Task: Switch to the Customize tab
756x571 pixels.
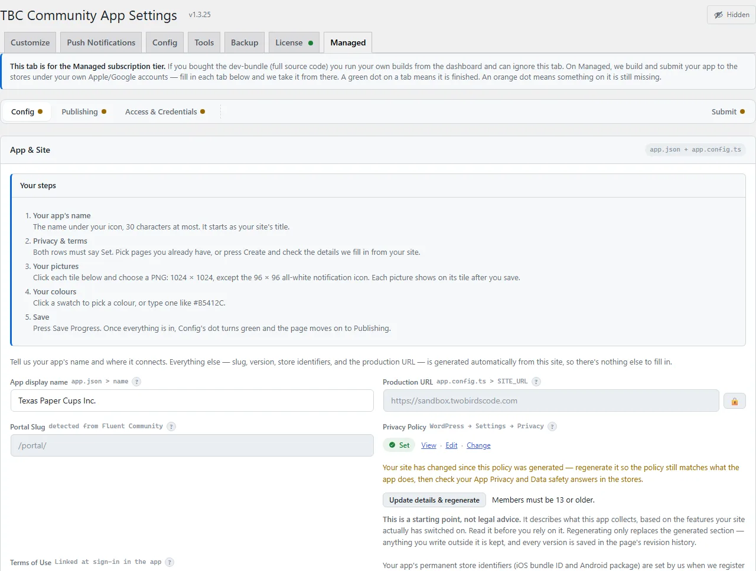Action: coord(30,42)
